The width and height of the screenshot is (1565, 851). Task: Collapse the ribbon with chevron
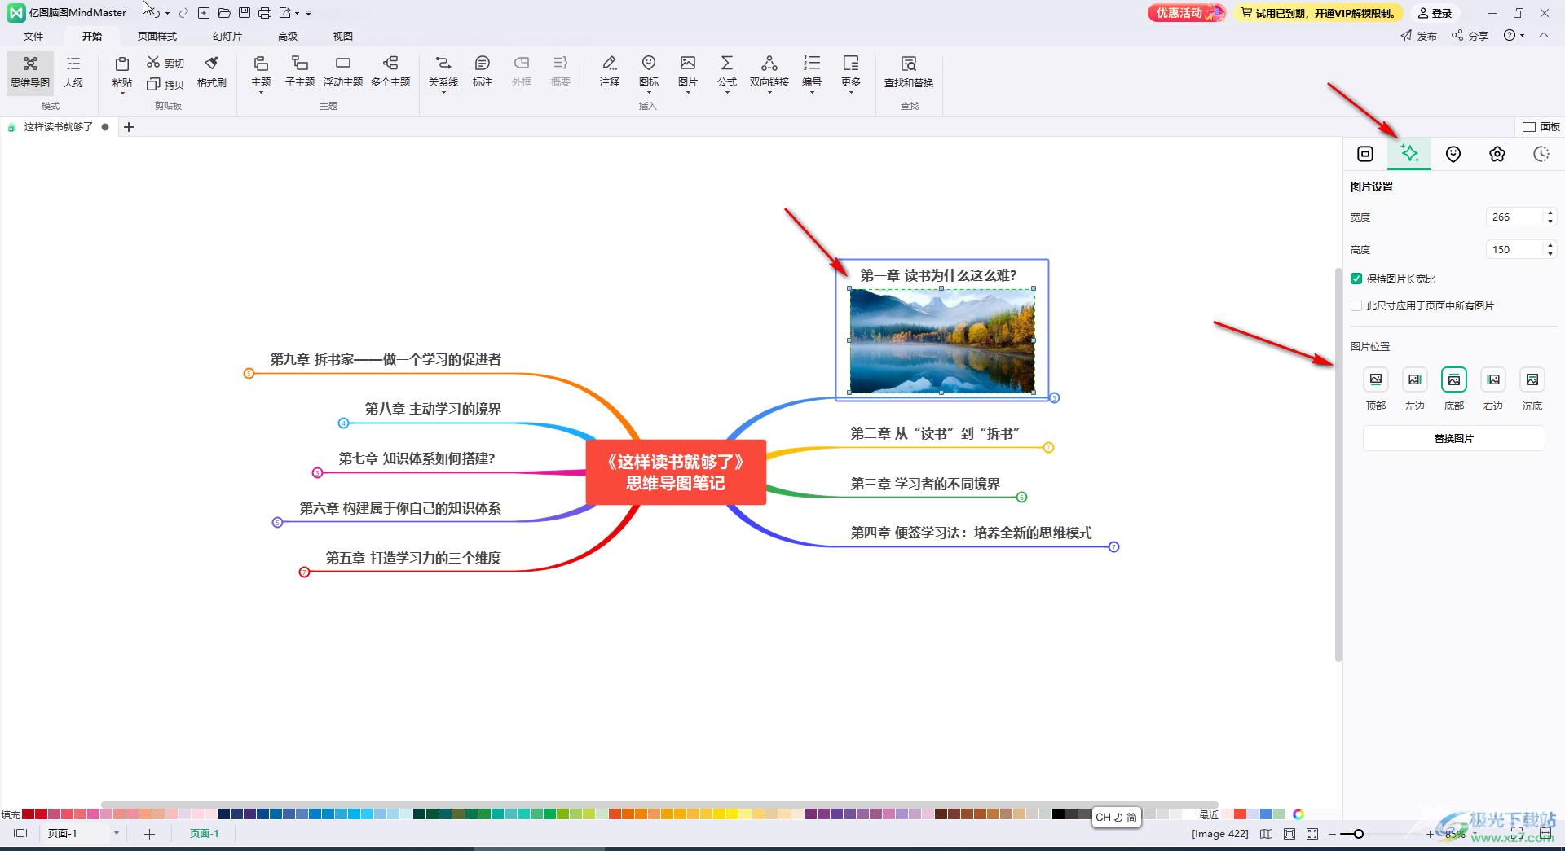click(1544, 35)
